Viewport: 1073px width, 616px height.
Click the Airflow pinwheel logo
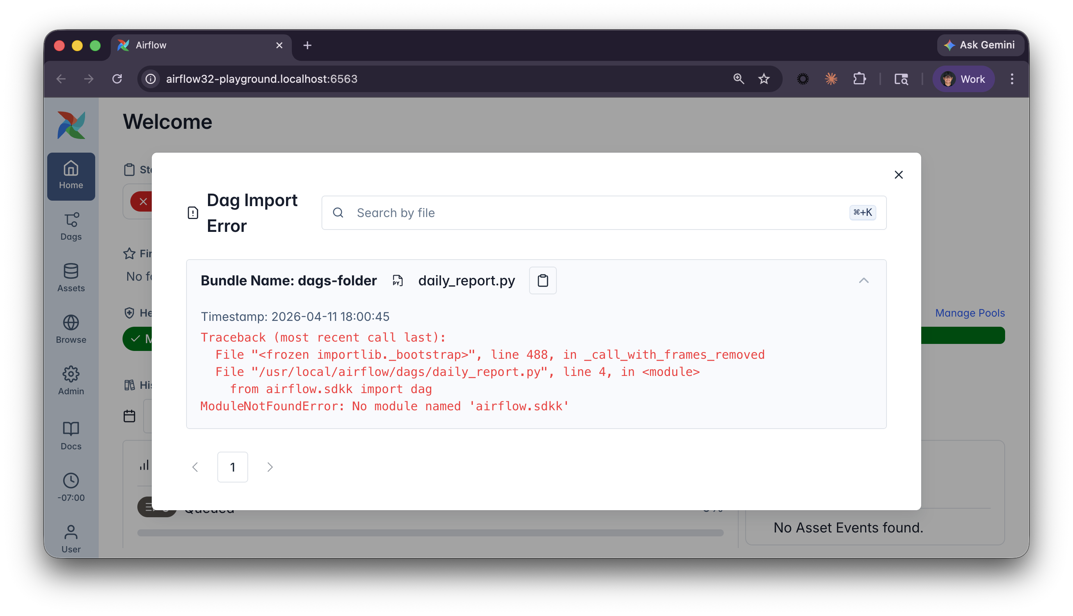click(71, 125)
